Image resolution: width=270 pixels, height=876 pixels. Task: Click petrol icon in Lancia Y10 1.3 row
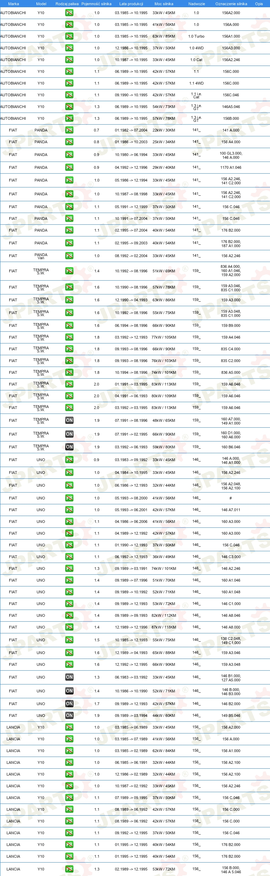coord(69,869)
